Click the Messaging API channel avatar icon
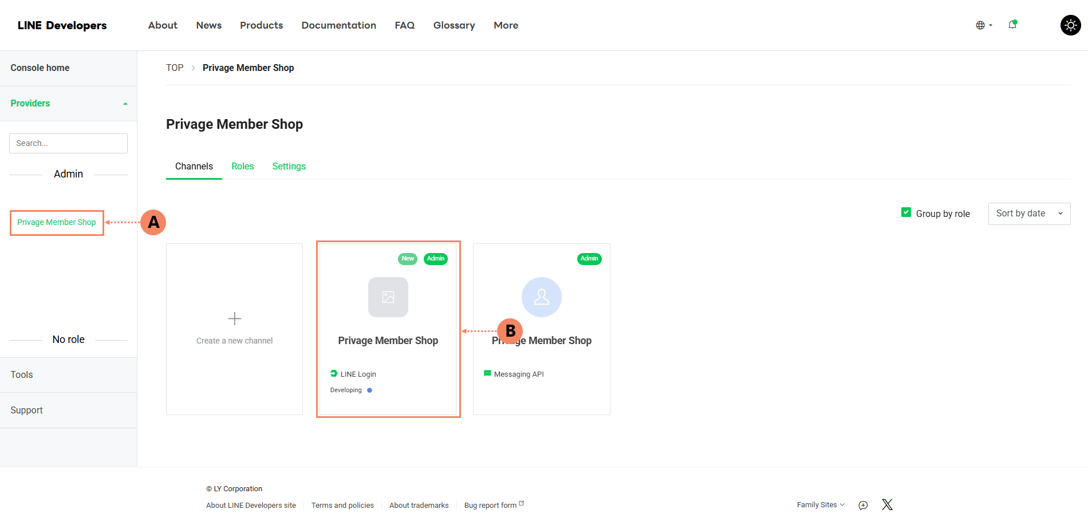1088x521 pixels. pyautogui.click(x=541, y=297)
